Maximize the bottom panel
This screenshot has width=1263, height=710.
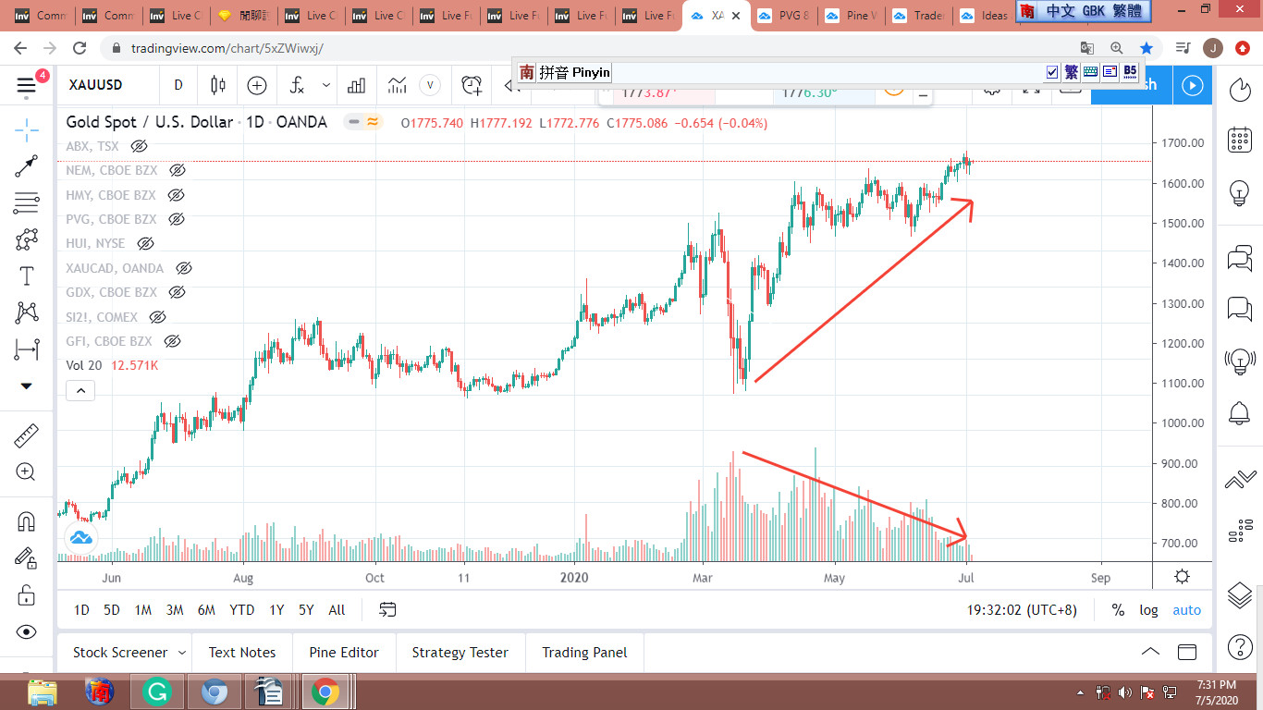click(x=1186, y=652)
